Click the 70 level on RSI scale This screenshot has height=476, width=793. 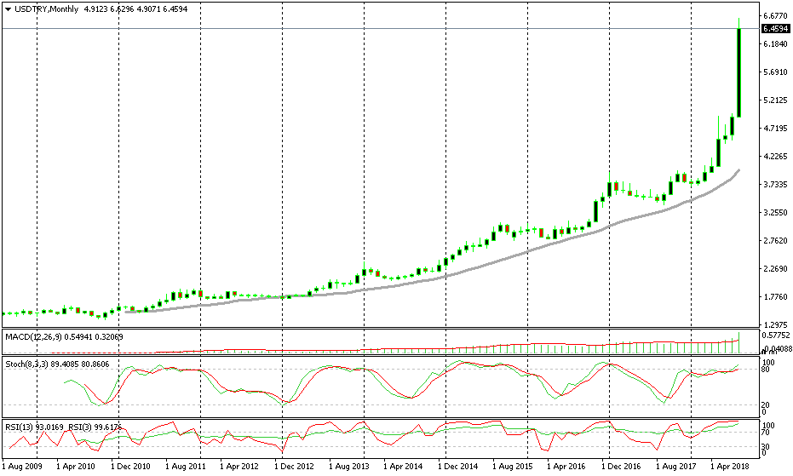(766, 433)
